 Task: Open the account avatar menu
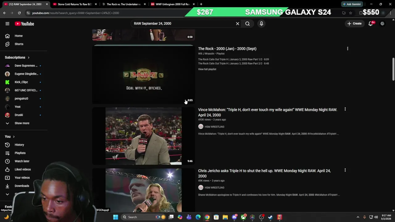(x=382, y=23)
